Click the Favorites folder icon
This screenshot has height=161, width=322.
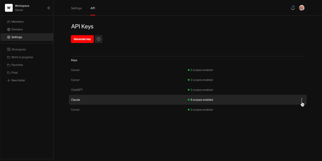point(9,65)
